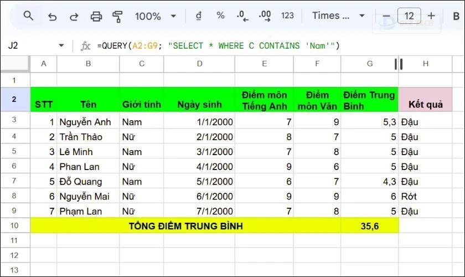Select row 2 header
This screenshot has width=465, height=277.
(15, 100)
